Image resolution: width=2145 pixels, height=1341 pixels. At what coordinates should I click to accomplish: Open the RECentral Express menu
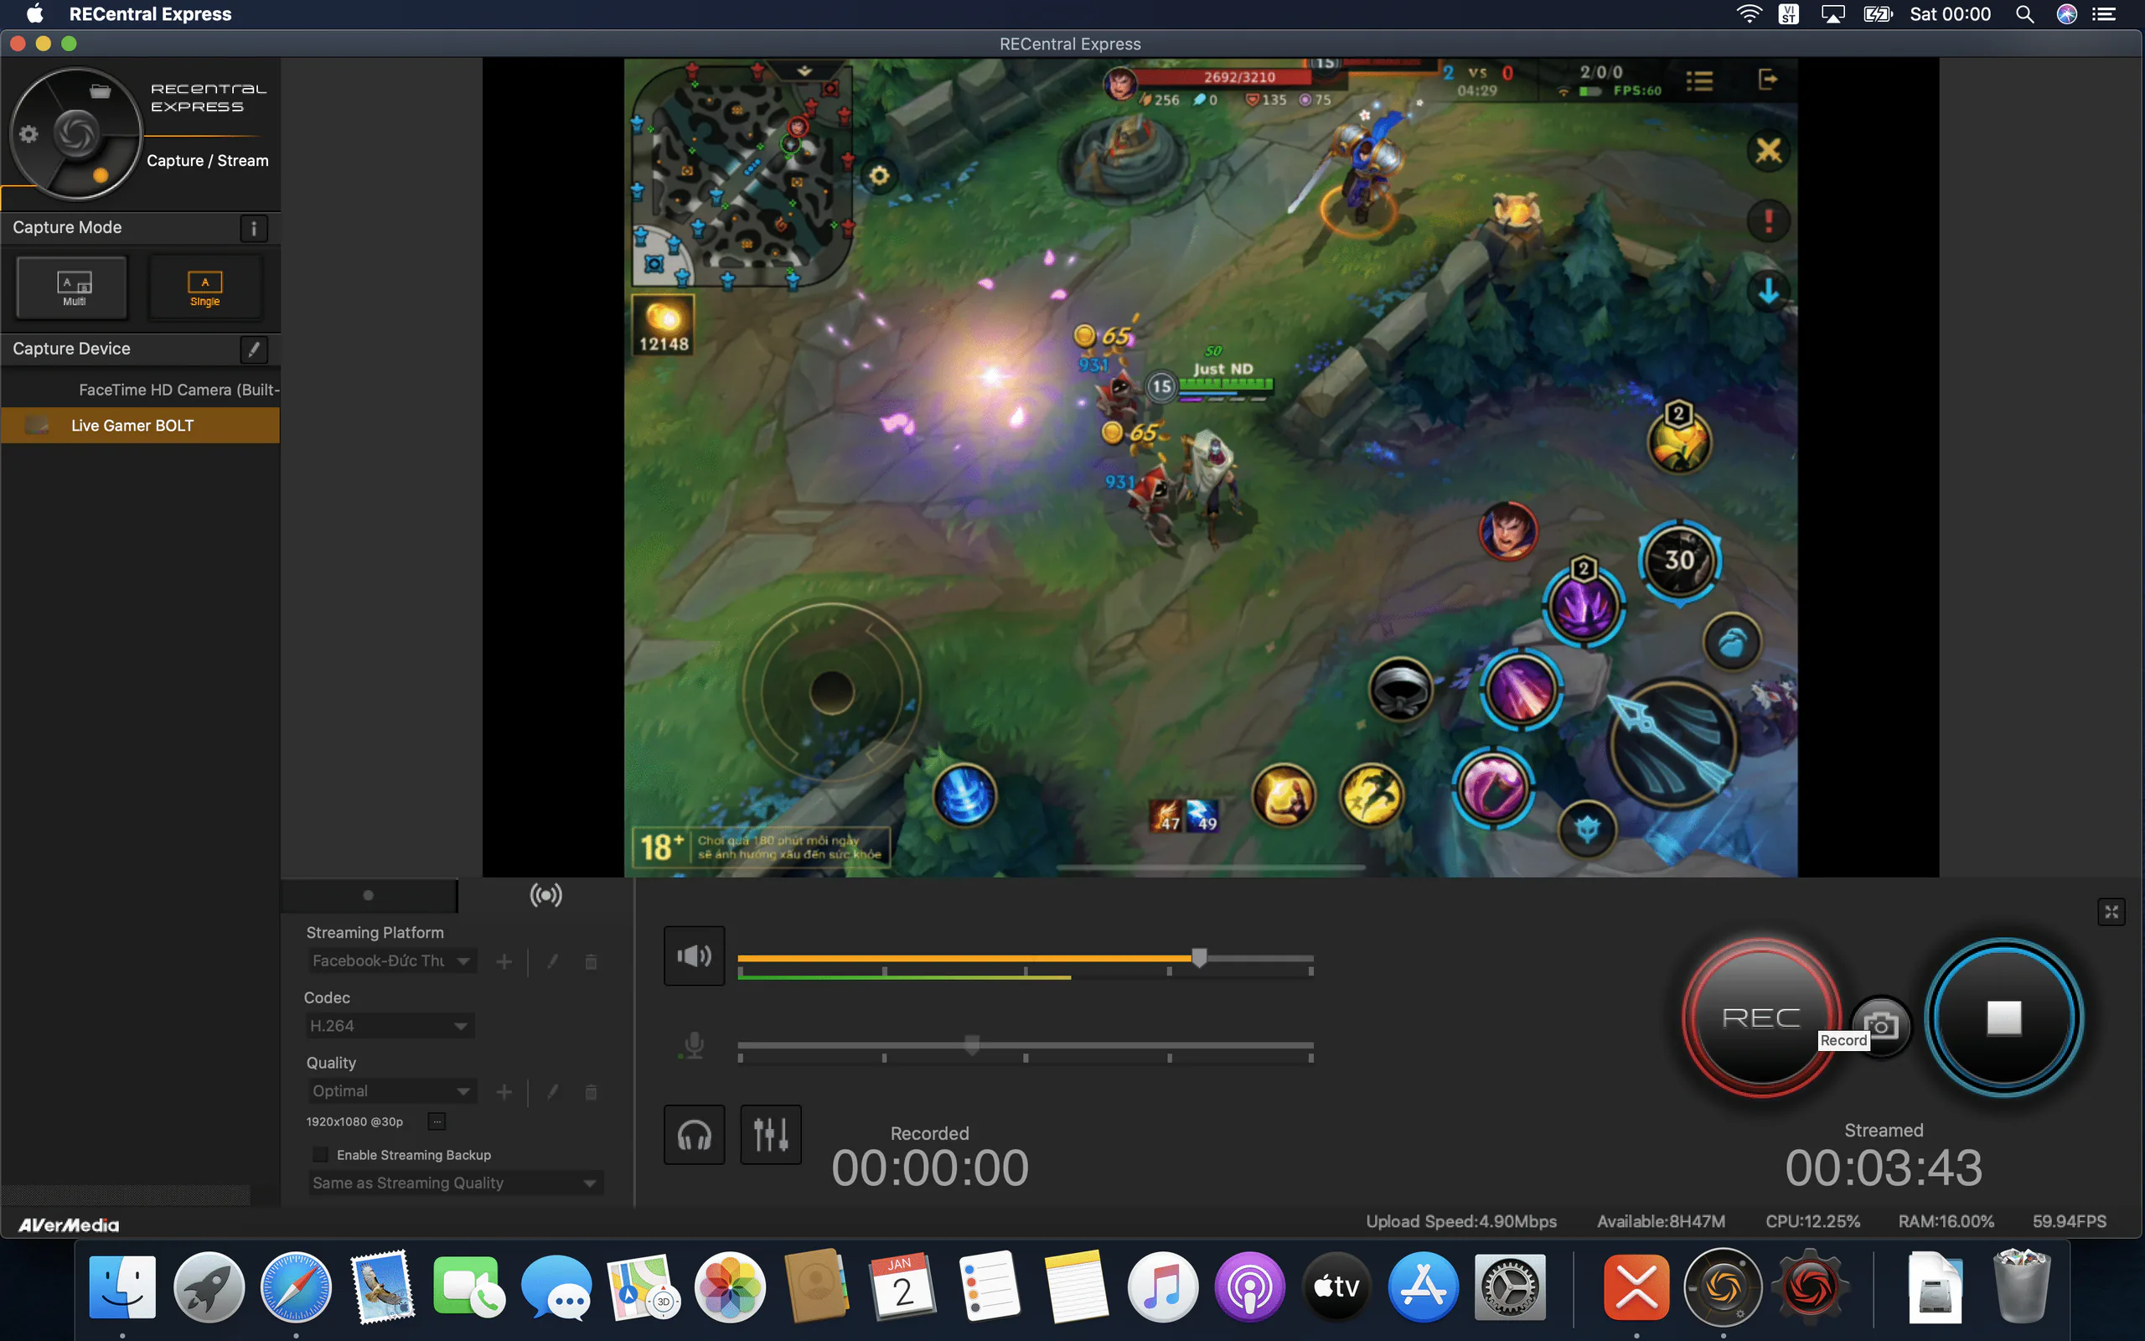(x=150, y=14)
